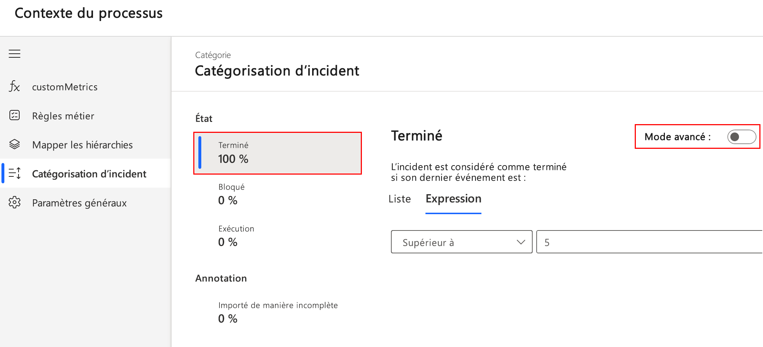This screenshot has height=347, width=763.
Task: Expand the dropdown chevron next to Supérieur à
Action: pos(521,242)
